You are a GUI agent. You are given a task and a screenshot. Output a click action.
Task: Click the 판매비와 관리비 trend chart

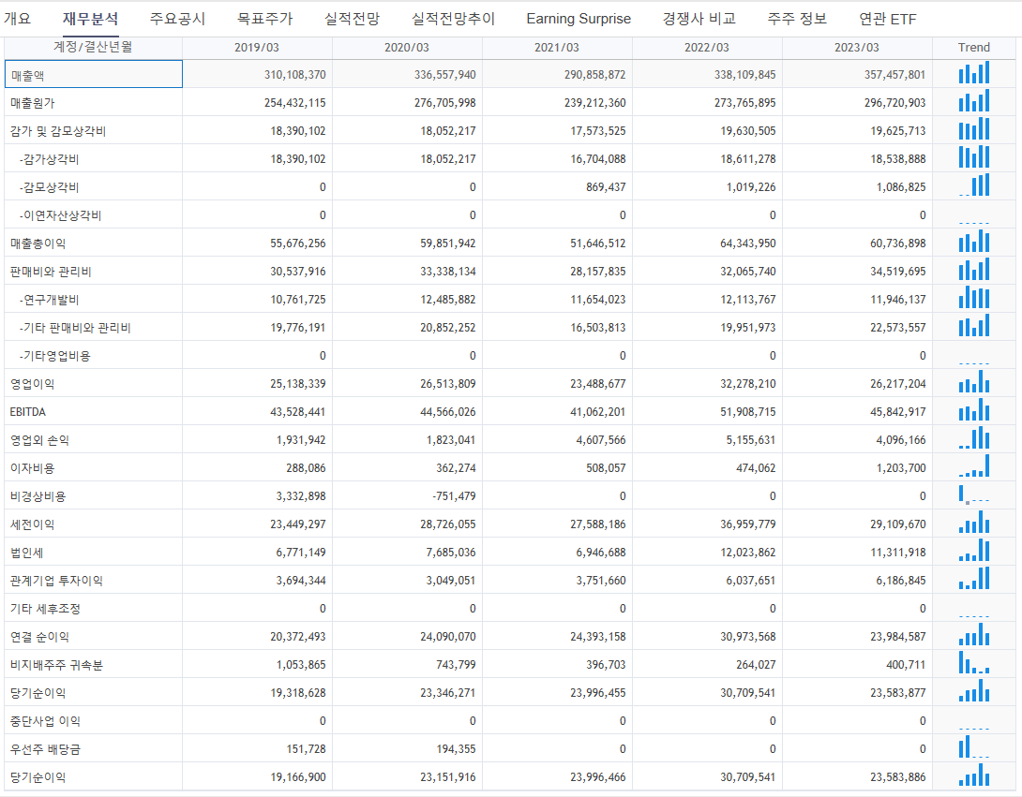(974, 269)
